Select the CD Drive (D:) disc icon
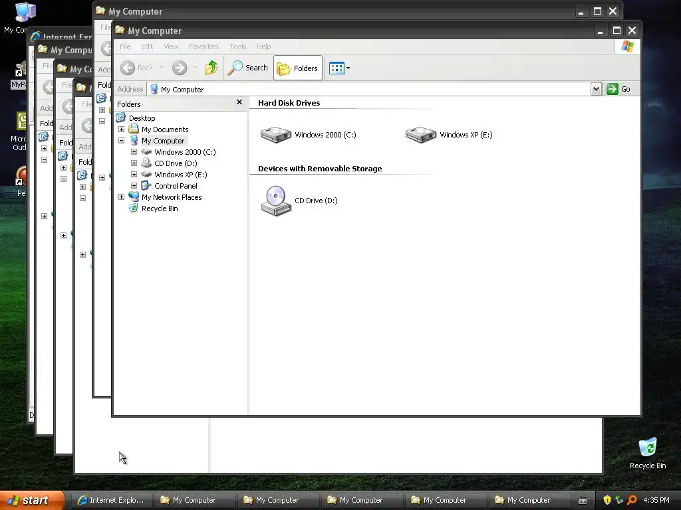The image size is (681, 510). 276,201
